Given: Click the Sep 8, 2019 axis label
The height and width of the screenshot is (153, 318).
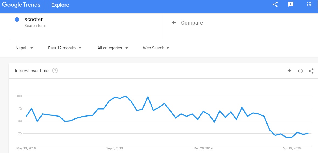Looking at the screenshot, I should click(x=115, y=148).
